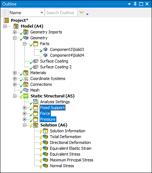Expand the Connections node
Viewport: 152px width, 173px height.
[15, 84]
